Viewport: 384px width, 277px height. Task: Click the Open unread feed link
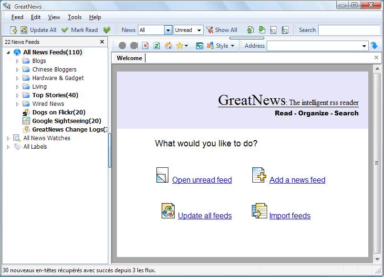click(202, 180)
